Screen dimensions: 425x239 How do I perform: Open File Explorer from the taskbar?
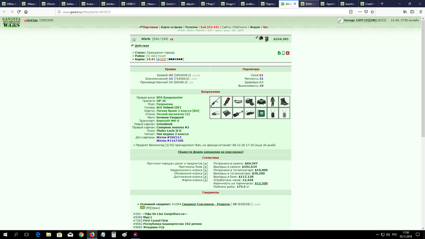pyautogui.click(x=48, y=235)
